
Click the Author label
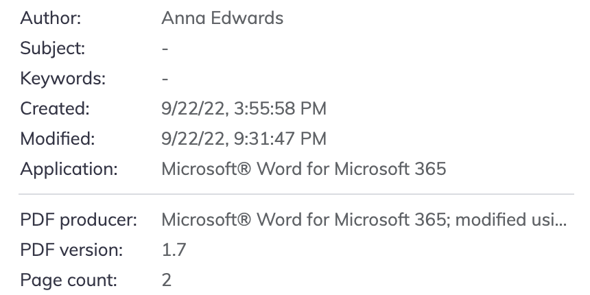(x=51, y=19)
